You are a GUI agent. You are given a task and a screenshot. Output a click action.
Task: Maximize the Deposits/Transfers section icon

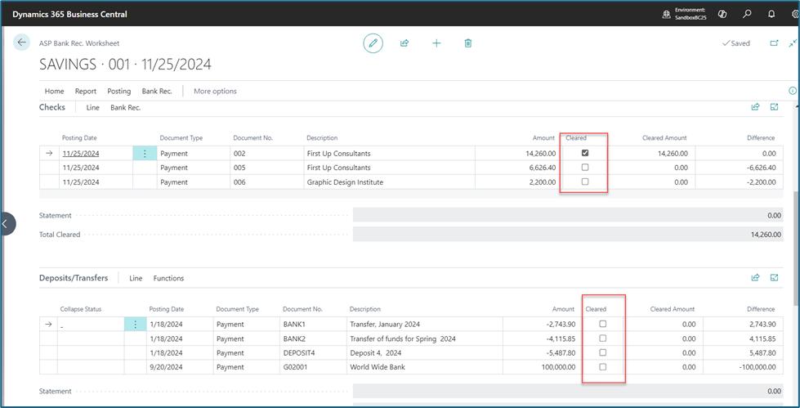pos(774,278)
